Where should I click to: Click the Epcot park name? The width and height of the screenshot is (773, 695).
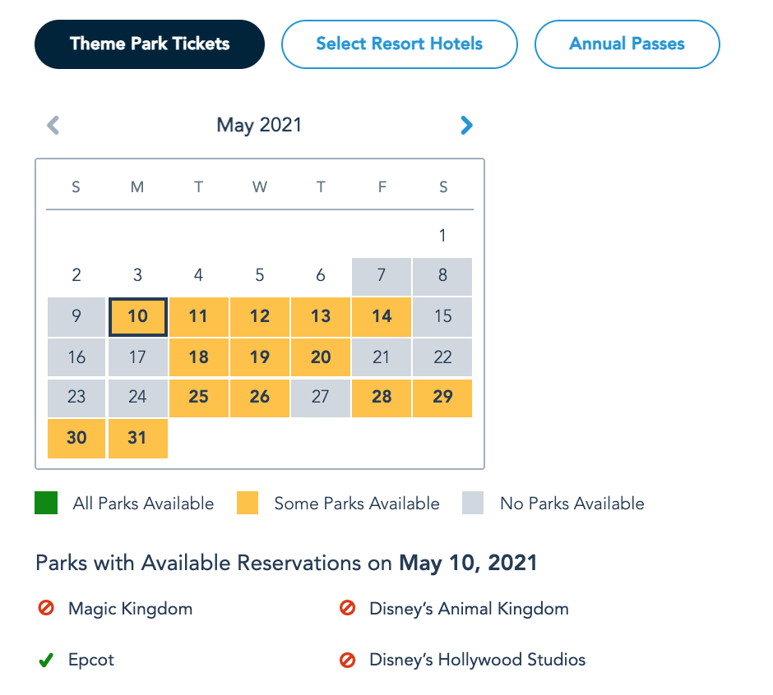pos(91,660)
